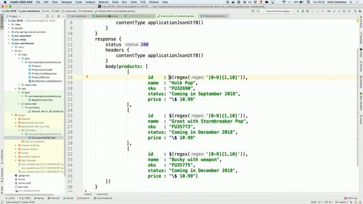Select should_return_all_products file in tree
Screen dimensions: 363x204
pos(47,111)
